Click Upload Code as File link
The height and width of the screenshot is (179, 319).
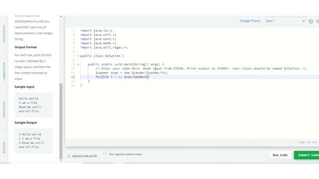(x=84, y=156)
